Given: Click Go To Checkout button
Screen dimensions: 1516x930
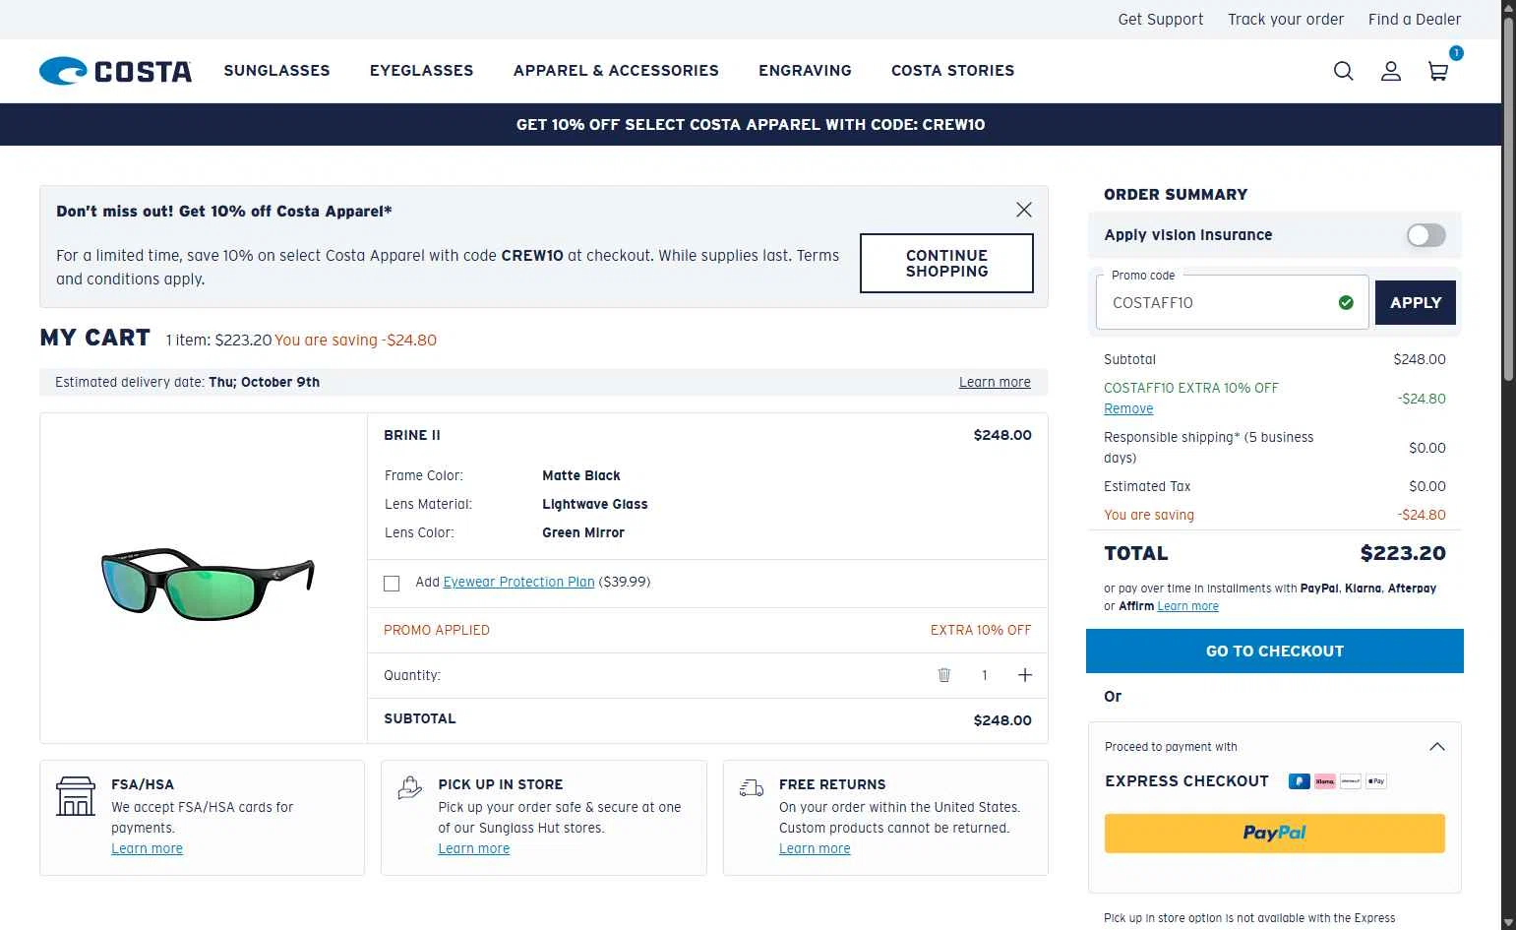Looking at the screenshot, I should click(1274, 651).
